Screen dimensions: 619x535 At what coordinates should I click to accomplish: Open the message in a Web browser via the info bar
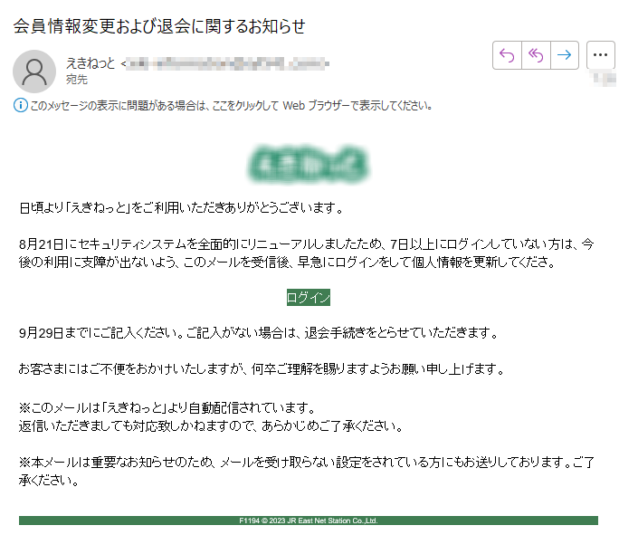tap(231, 105)
